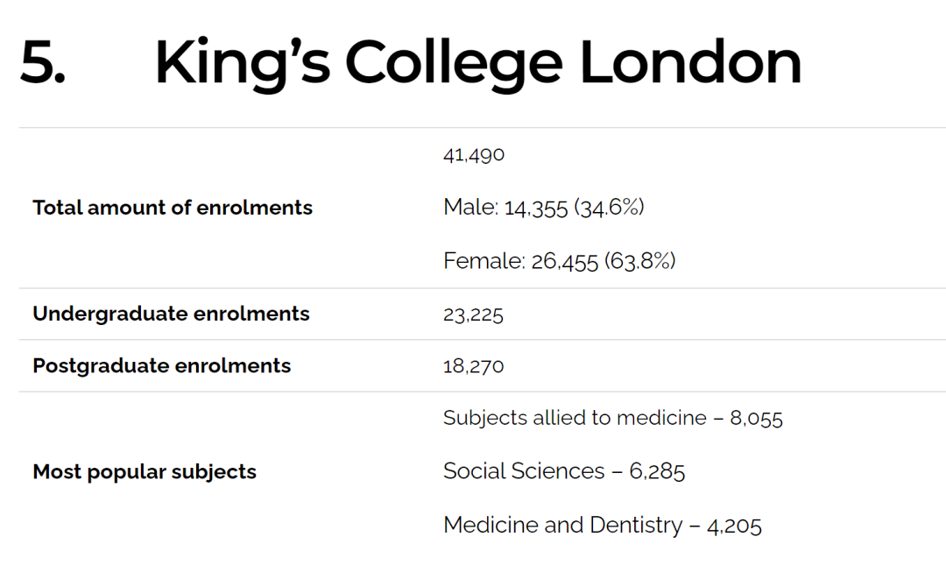Click the 8,055 allied medicine count
946x565 pixels.
click(757, 419)
